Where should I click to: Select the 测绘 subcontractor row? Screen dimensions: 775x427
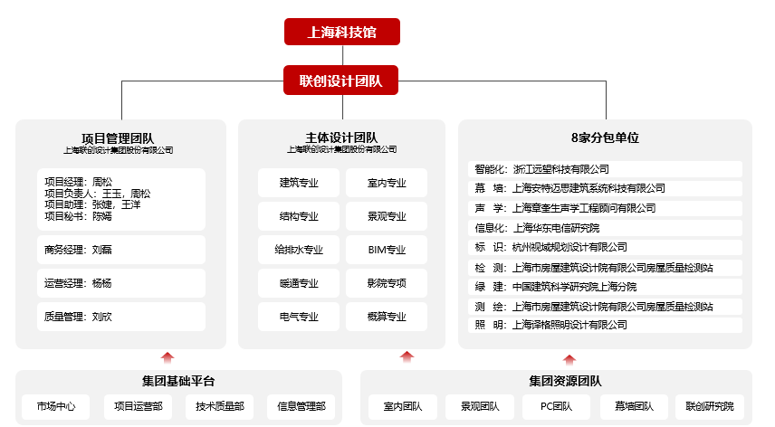pos(605,307)
